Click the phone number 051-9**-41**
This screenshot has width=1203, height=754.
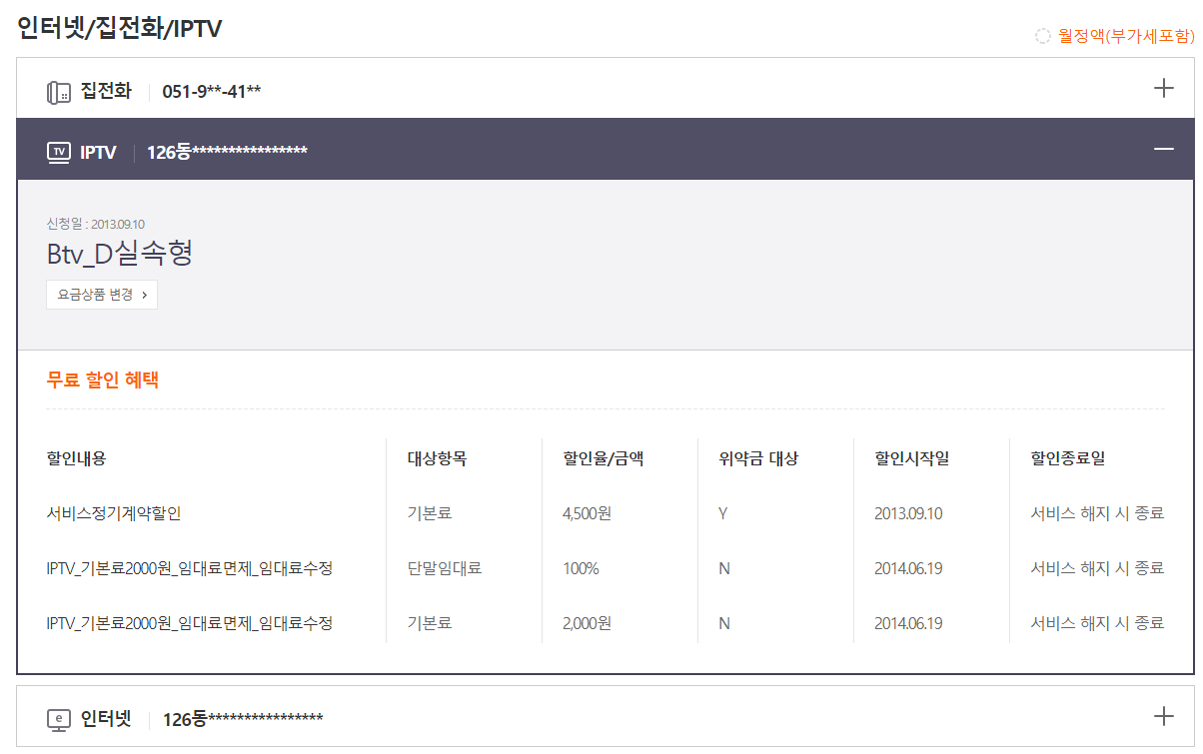(212, 92)
